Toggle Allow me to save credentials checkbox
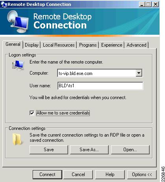Screen dimensions: 165x182 click(32, 113)
